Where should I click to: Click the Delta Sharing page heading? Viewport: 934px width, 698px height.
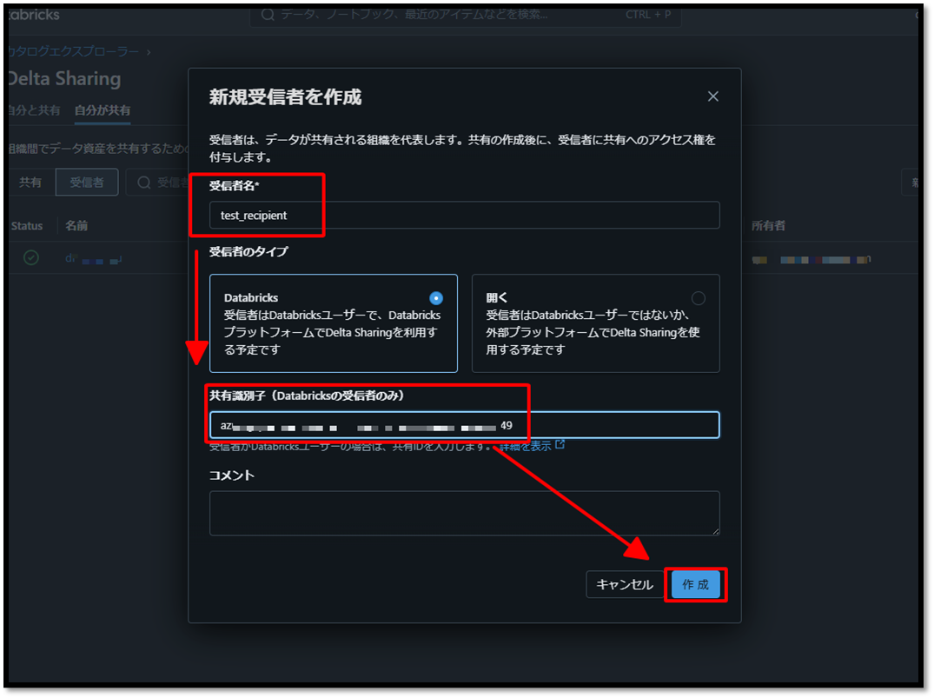click(x=64, y=79)
